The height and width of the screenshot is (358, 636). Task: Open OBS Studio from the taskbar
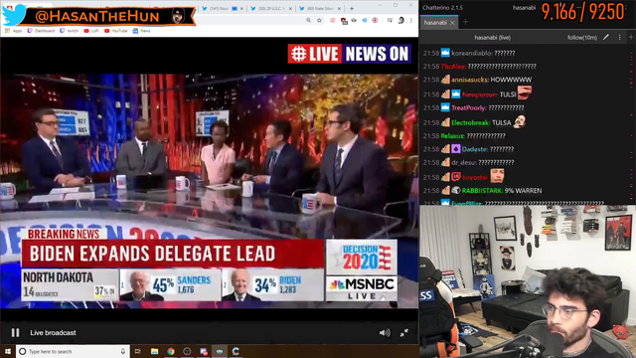[x=187, y=351]
